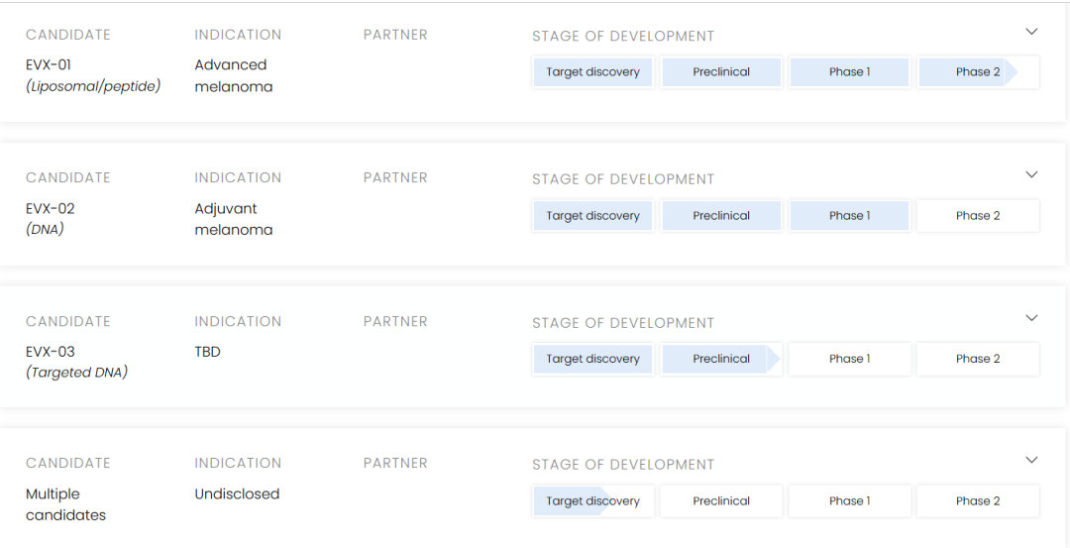Select Phase 2 for Multiple candidates row
1070x548 pixels.
978,500
